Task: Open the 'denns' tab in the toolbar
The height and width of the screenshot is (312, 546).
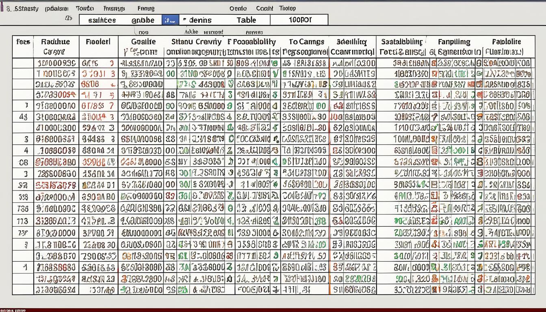Action: coord(200,20)
